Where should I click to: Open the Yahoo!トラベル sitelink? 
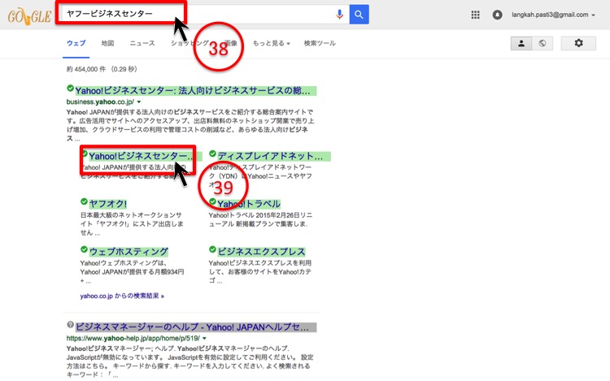click(x=249, y=204)
